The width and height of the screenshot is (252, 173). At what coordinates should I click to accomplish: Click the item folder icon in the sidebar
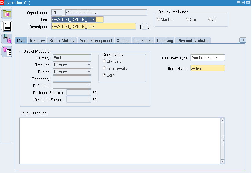6,13
